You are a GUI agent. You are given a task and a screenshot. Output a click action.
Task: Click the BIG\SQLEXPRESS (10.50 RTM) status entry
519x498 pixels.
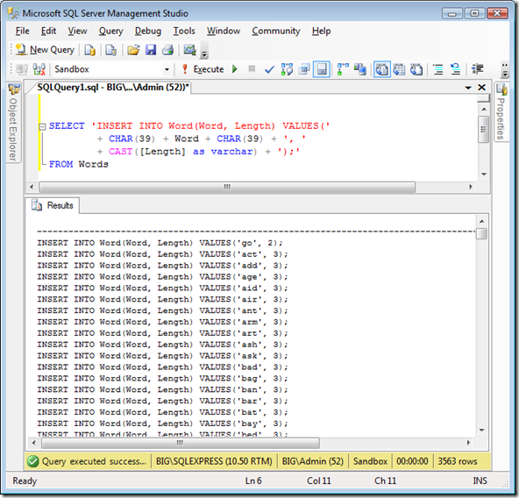click(214, 461)
